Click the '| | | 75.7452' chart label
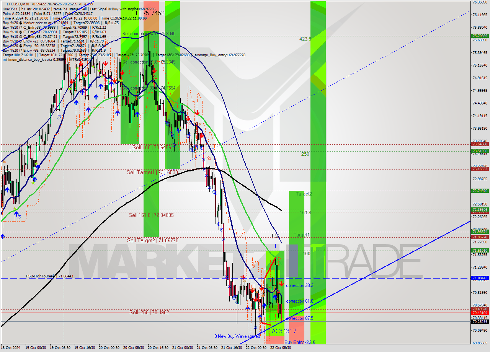The width and height of the screenshot is (490, 352). pyautogui.click(x=148, y=13)
